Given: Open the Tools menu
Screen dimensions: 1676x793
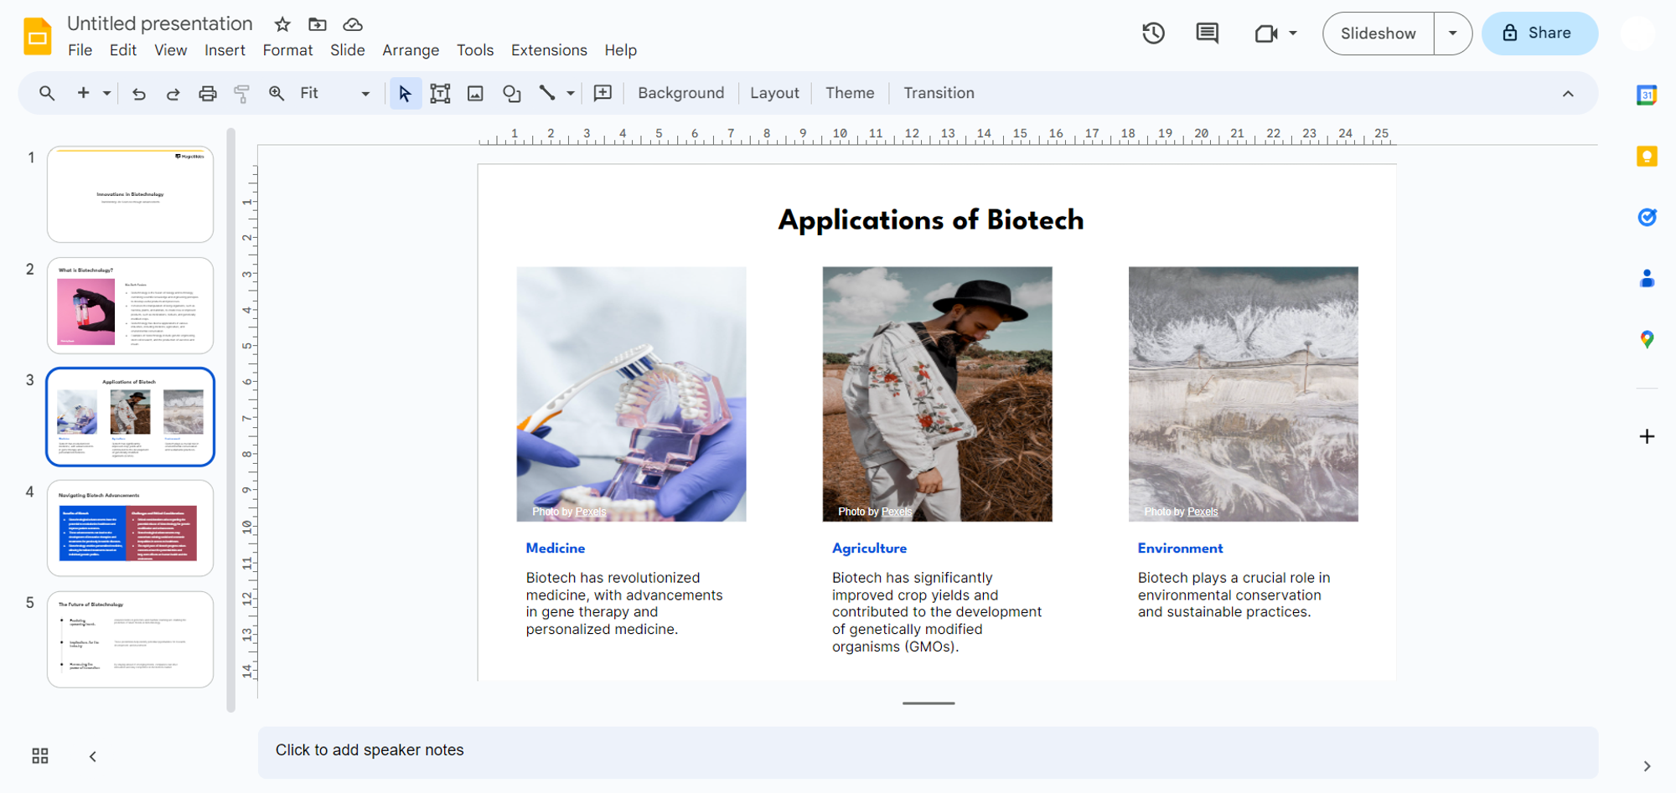Looking at the screenshot, I should [475, 50].
